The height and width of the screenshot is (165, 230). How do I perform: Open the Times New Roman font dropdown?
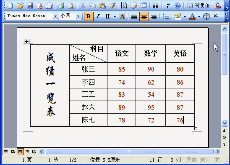click(x=55, y=16)
